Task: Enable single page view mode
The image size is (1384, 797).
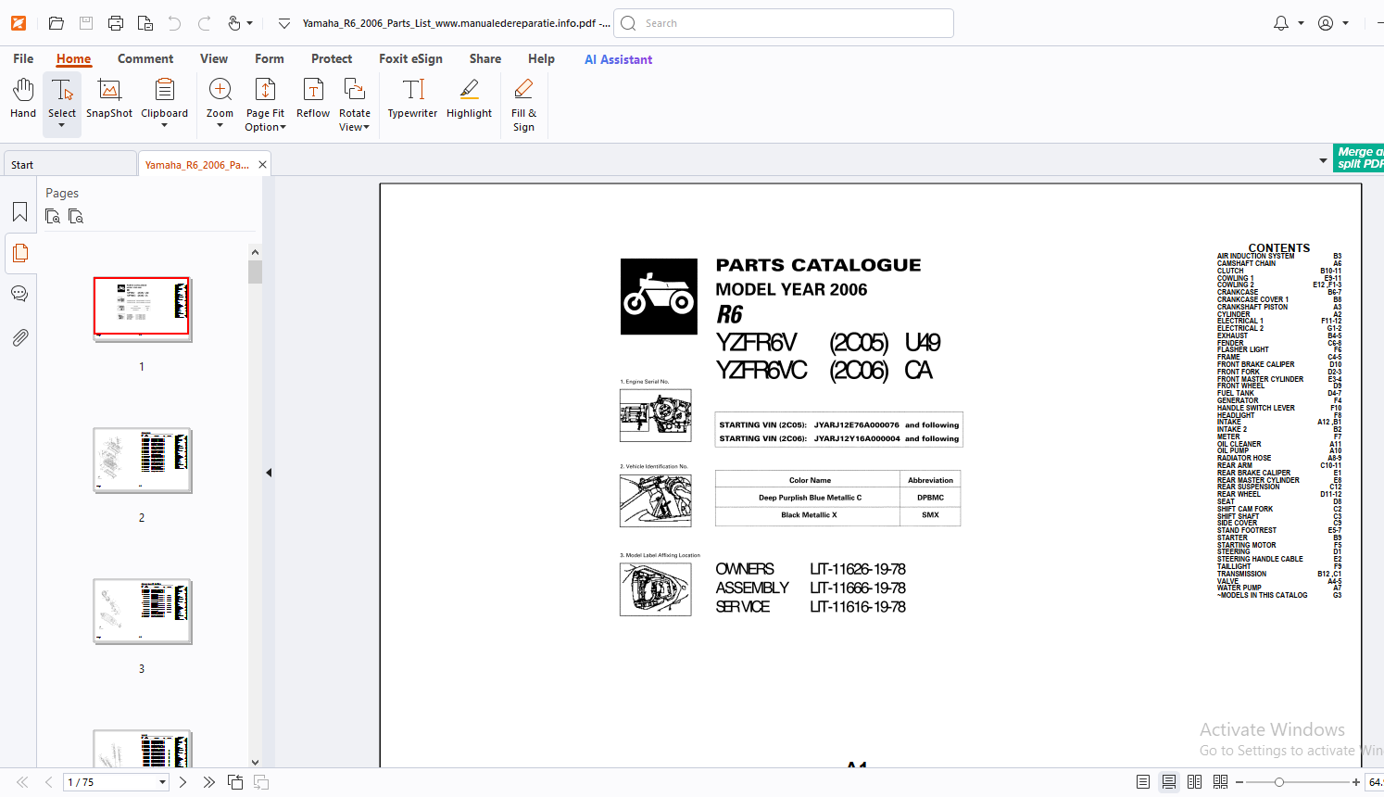Action: 1143,782
